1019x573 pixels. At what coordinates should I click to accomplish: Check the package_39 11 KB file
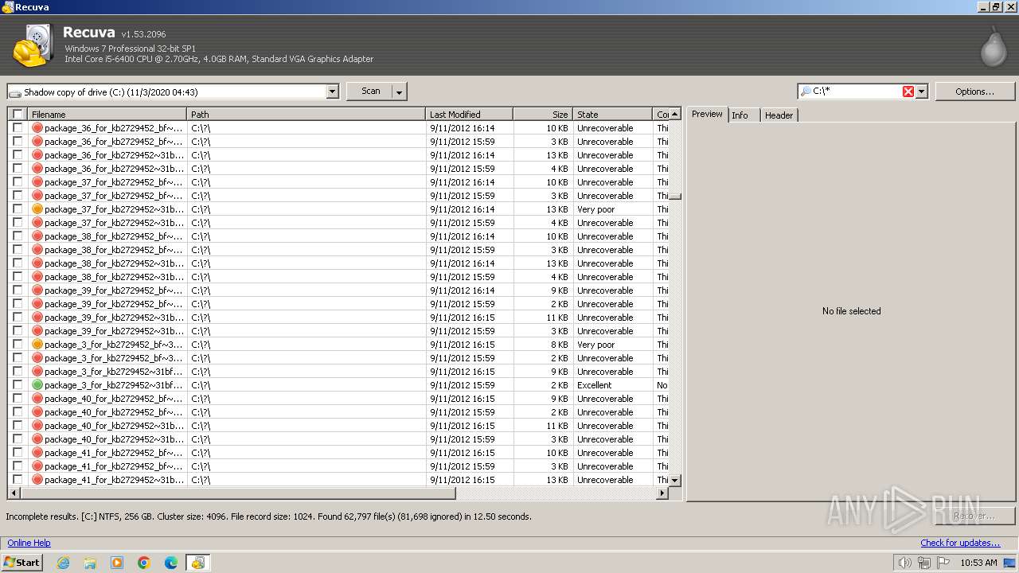18,318
